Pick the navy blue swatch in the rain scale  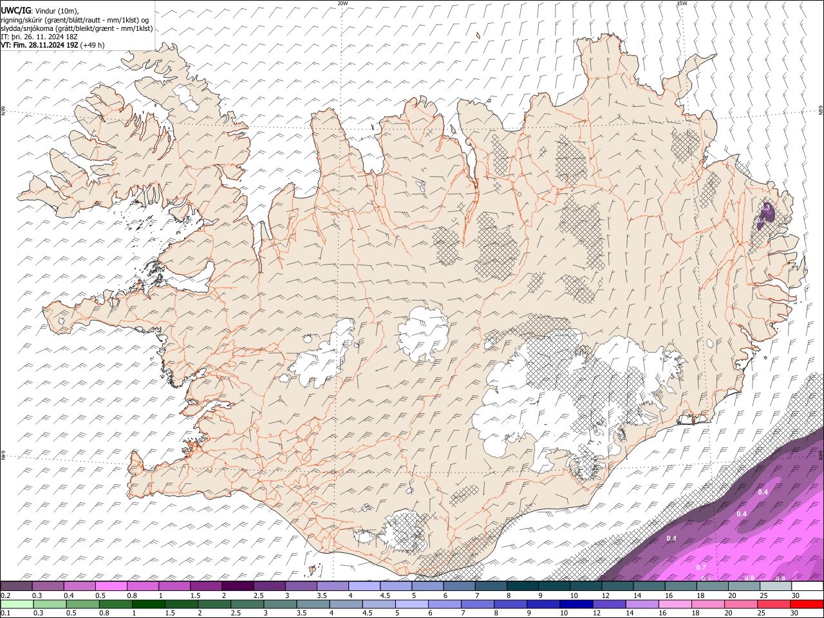[576, 604]
